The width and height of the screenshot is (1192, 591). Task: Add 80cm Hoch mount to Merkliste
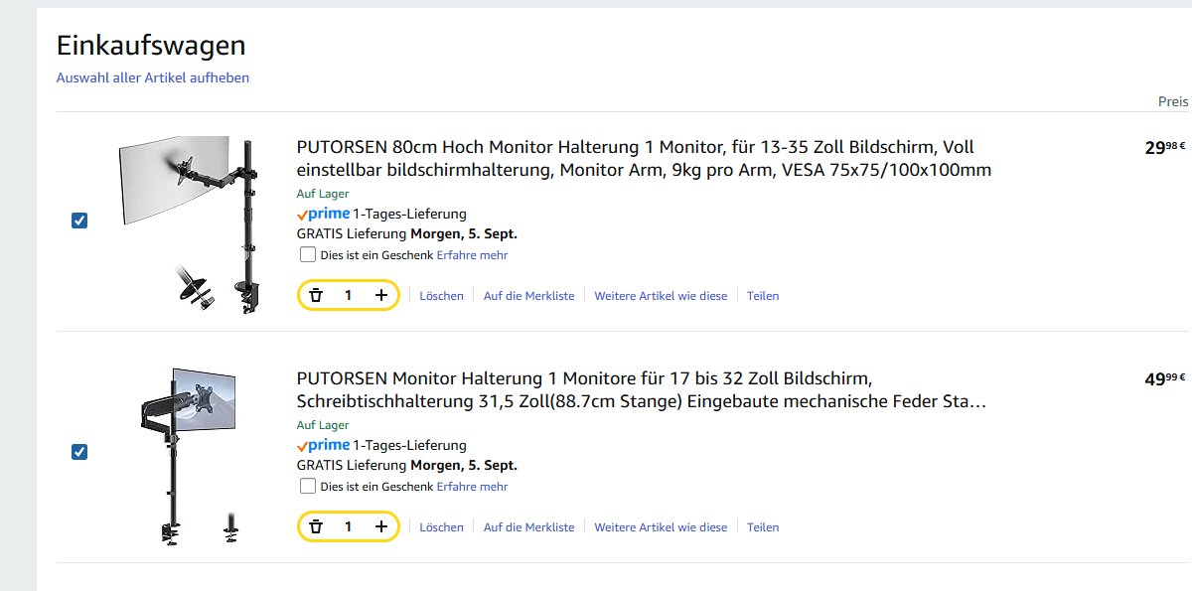[x=528, y=296]
